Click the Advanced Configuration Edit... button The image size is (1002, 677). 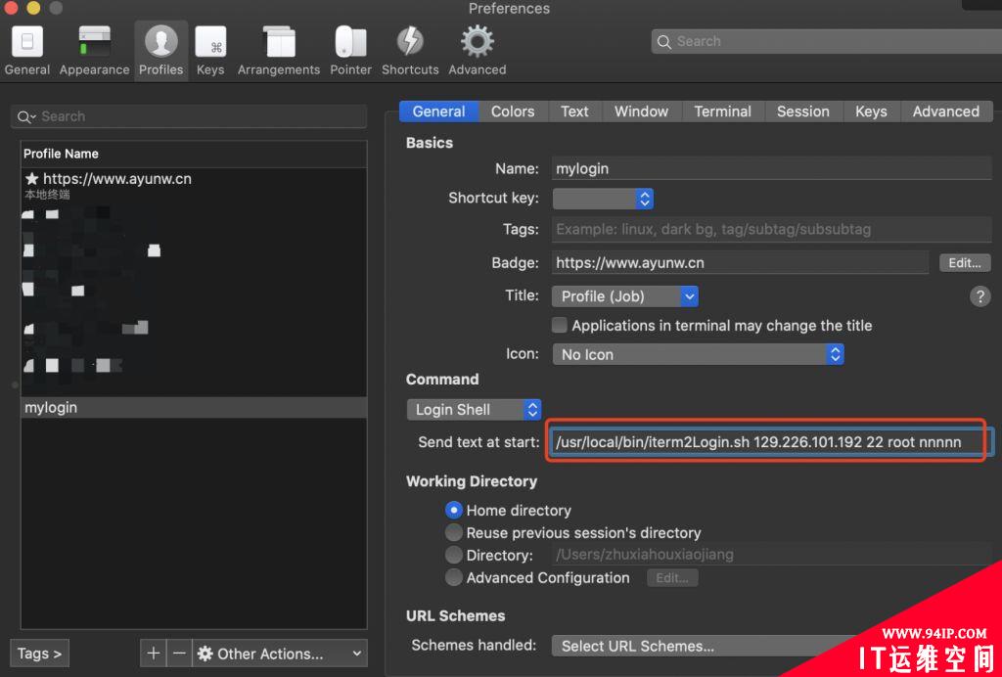(x=672, y=578)
